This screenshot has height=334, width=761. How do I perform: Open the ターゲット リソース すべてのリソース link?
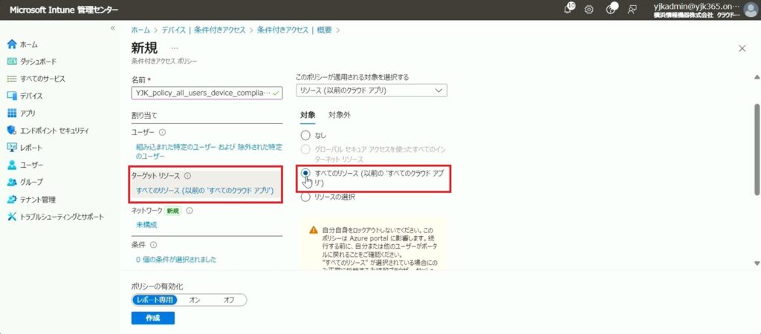(x=205, y=191)
